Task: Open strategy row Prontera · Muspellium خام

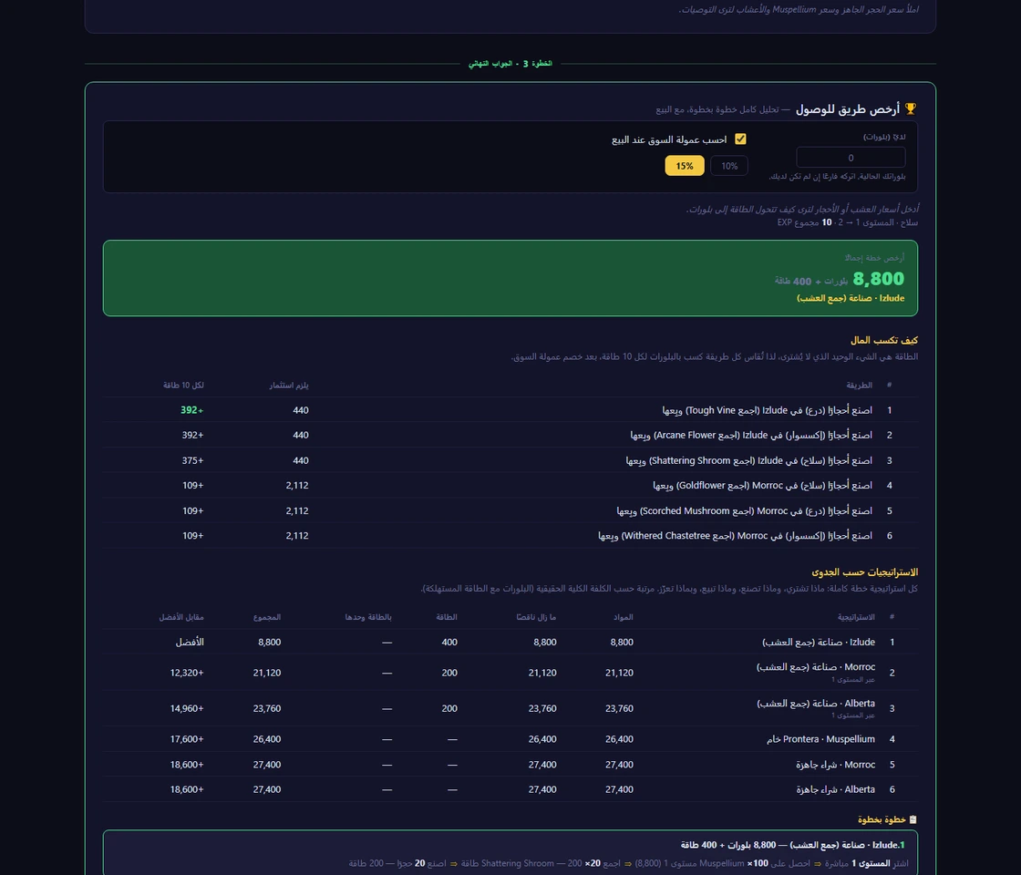Action: pos(510,739)
